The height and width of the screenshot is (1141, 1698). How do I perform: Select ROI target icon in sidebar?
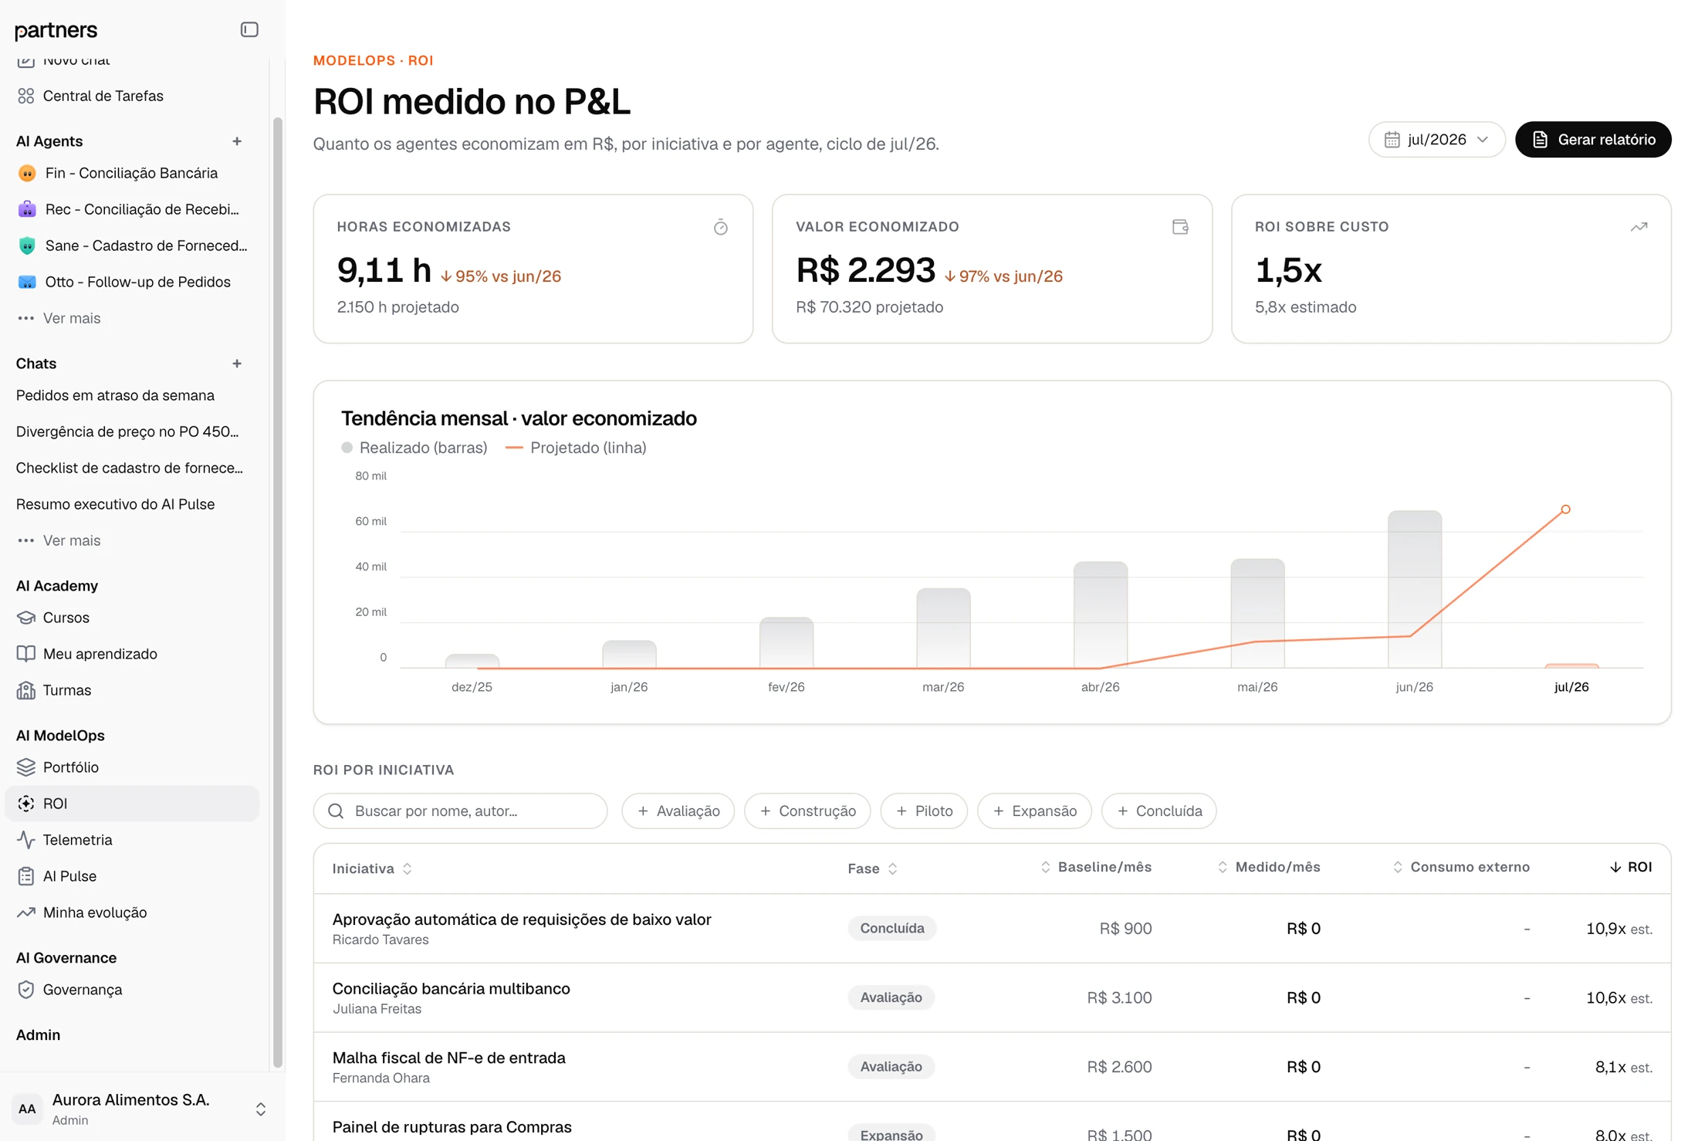pyautogui.click(x=26, y=804)
